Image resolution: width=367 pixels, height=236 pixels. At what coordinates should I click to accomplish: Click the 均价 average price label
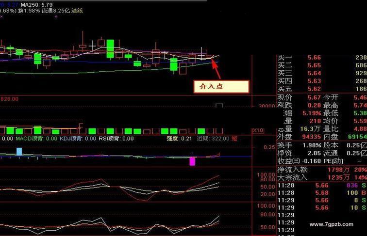coord(331,121)
